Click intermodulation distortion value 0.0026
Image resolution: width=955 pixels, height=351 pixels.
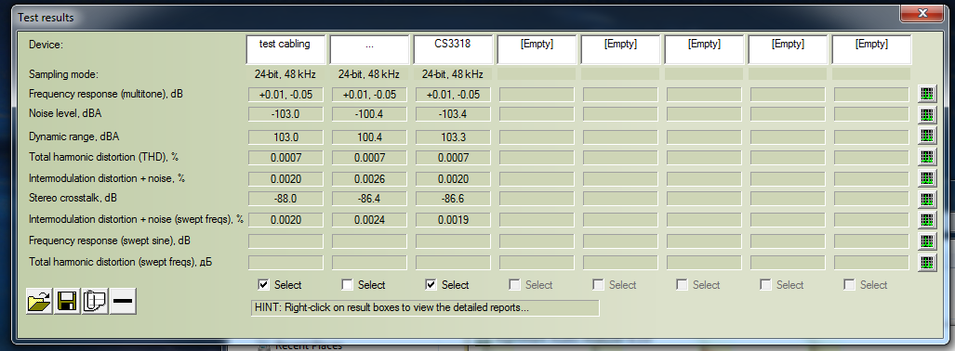pos(369,179)
